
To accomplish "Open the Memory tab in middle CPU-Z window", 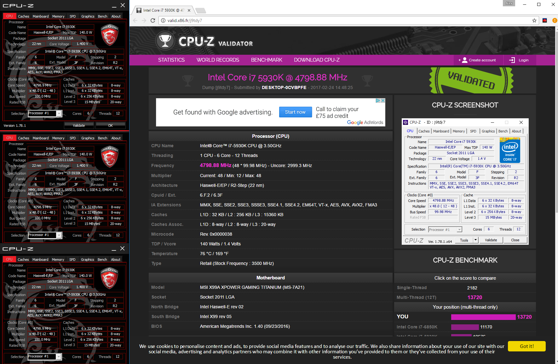I will pos(58,138).
